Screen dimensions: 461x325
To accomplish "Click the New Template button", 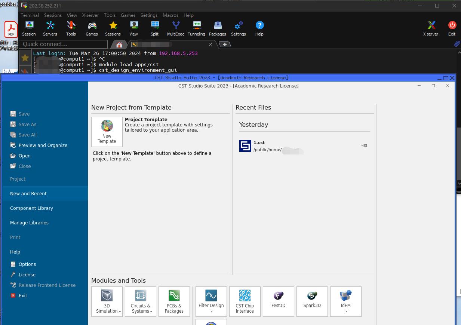I will click(107, 132).
